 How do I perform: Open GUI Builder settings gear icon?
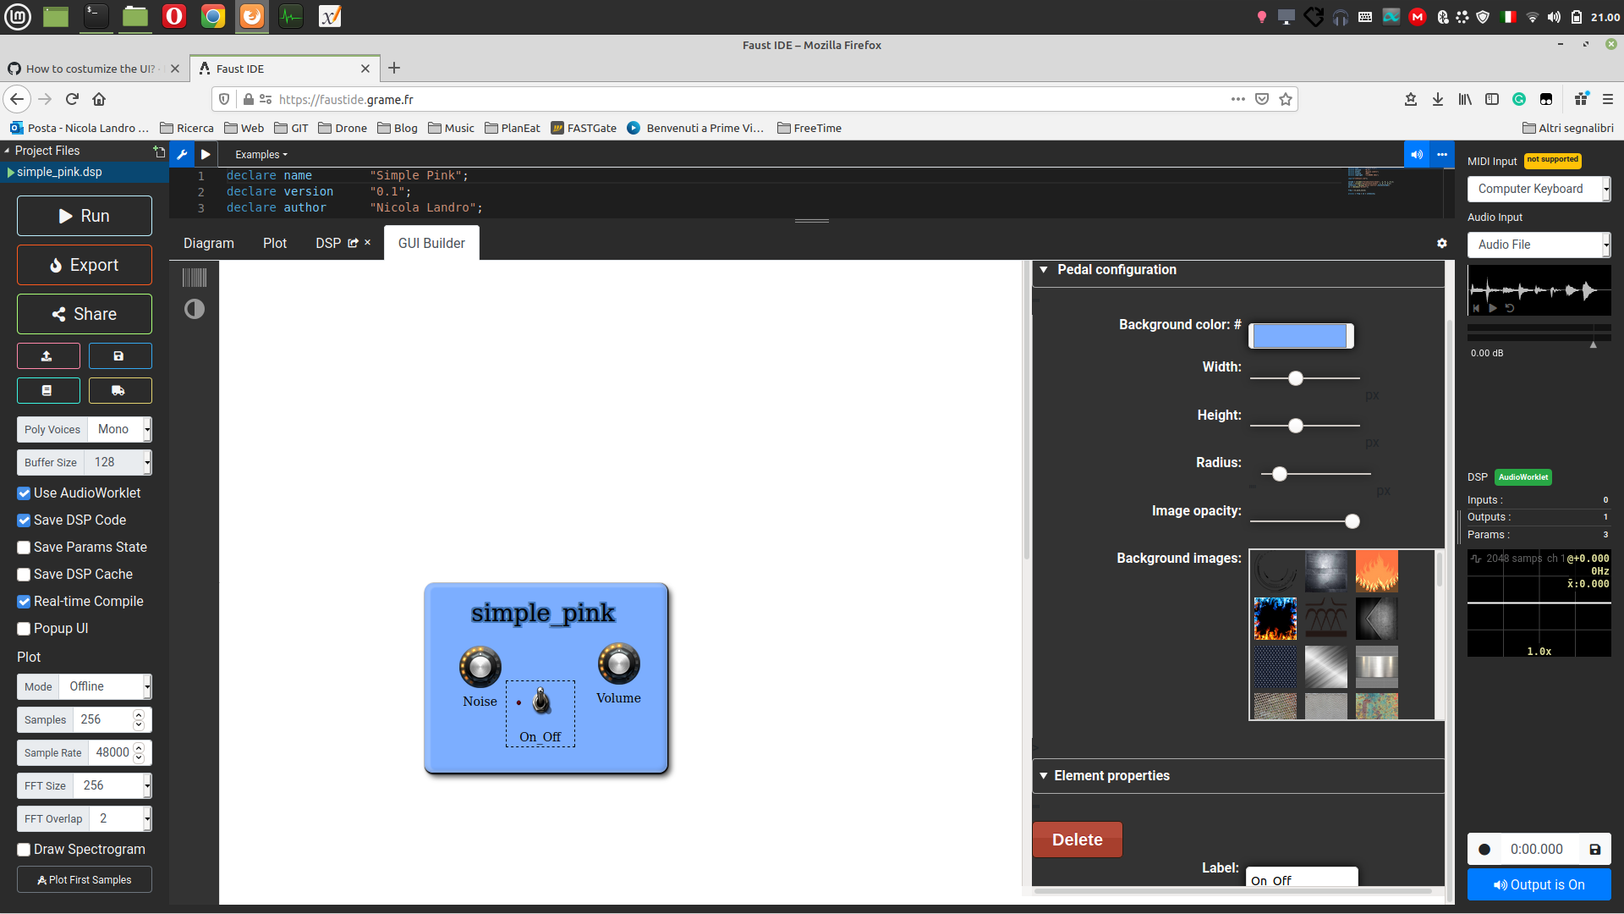pos(1442,243)
